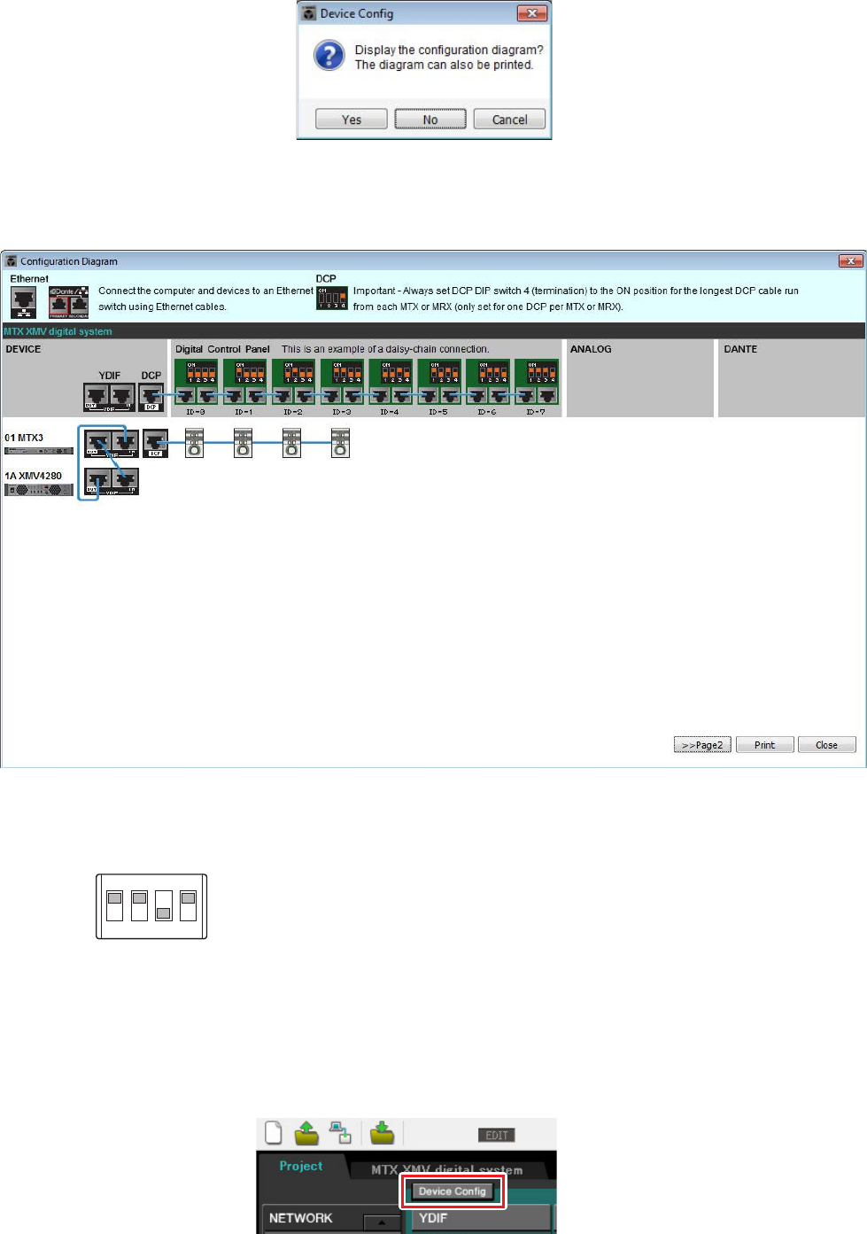Click the YDIF ports in the XMV4280 row

(112, 481)
